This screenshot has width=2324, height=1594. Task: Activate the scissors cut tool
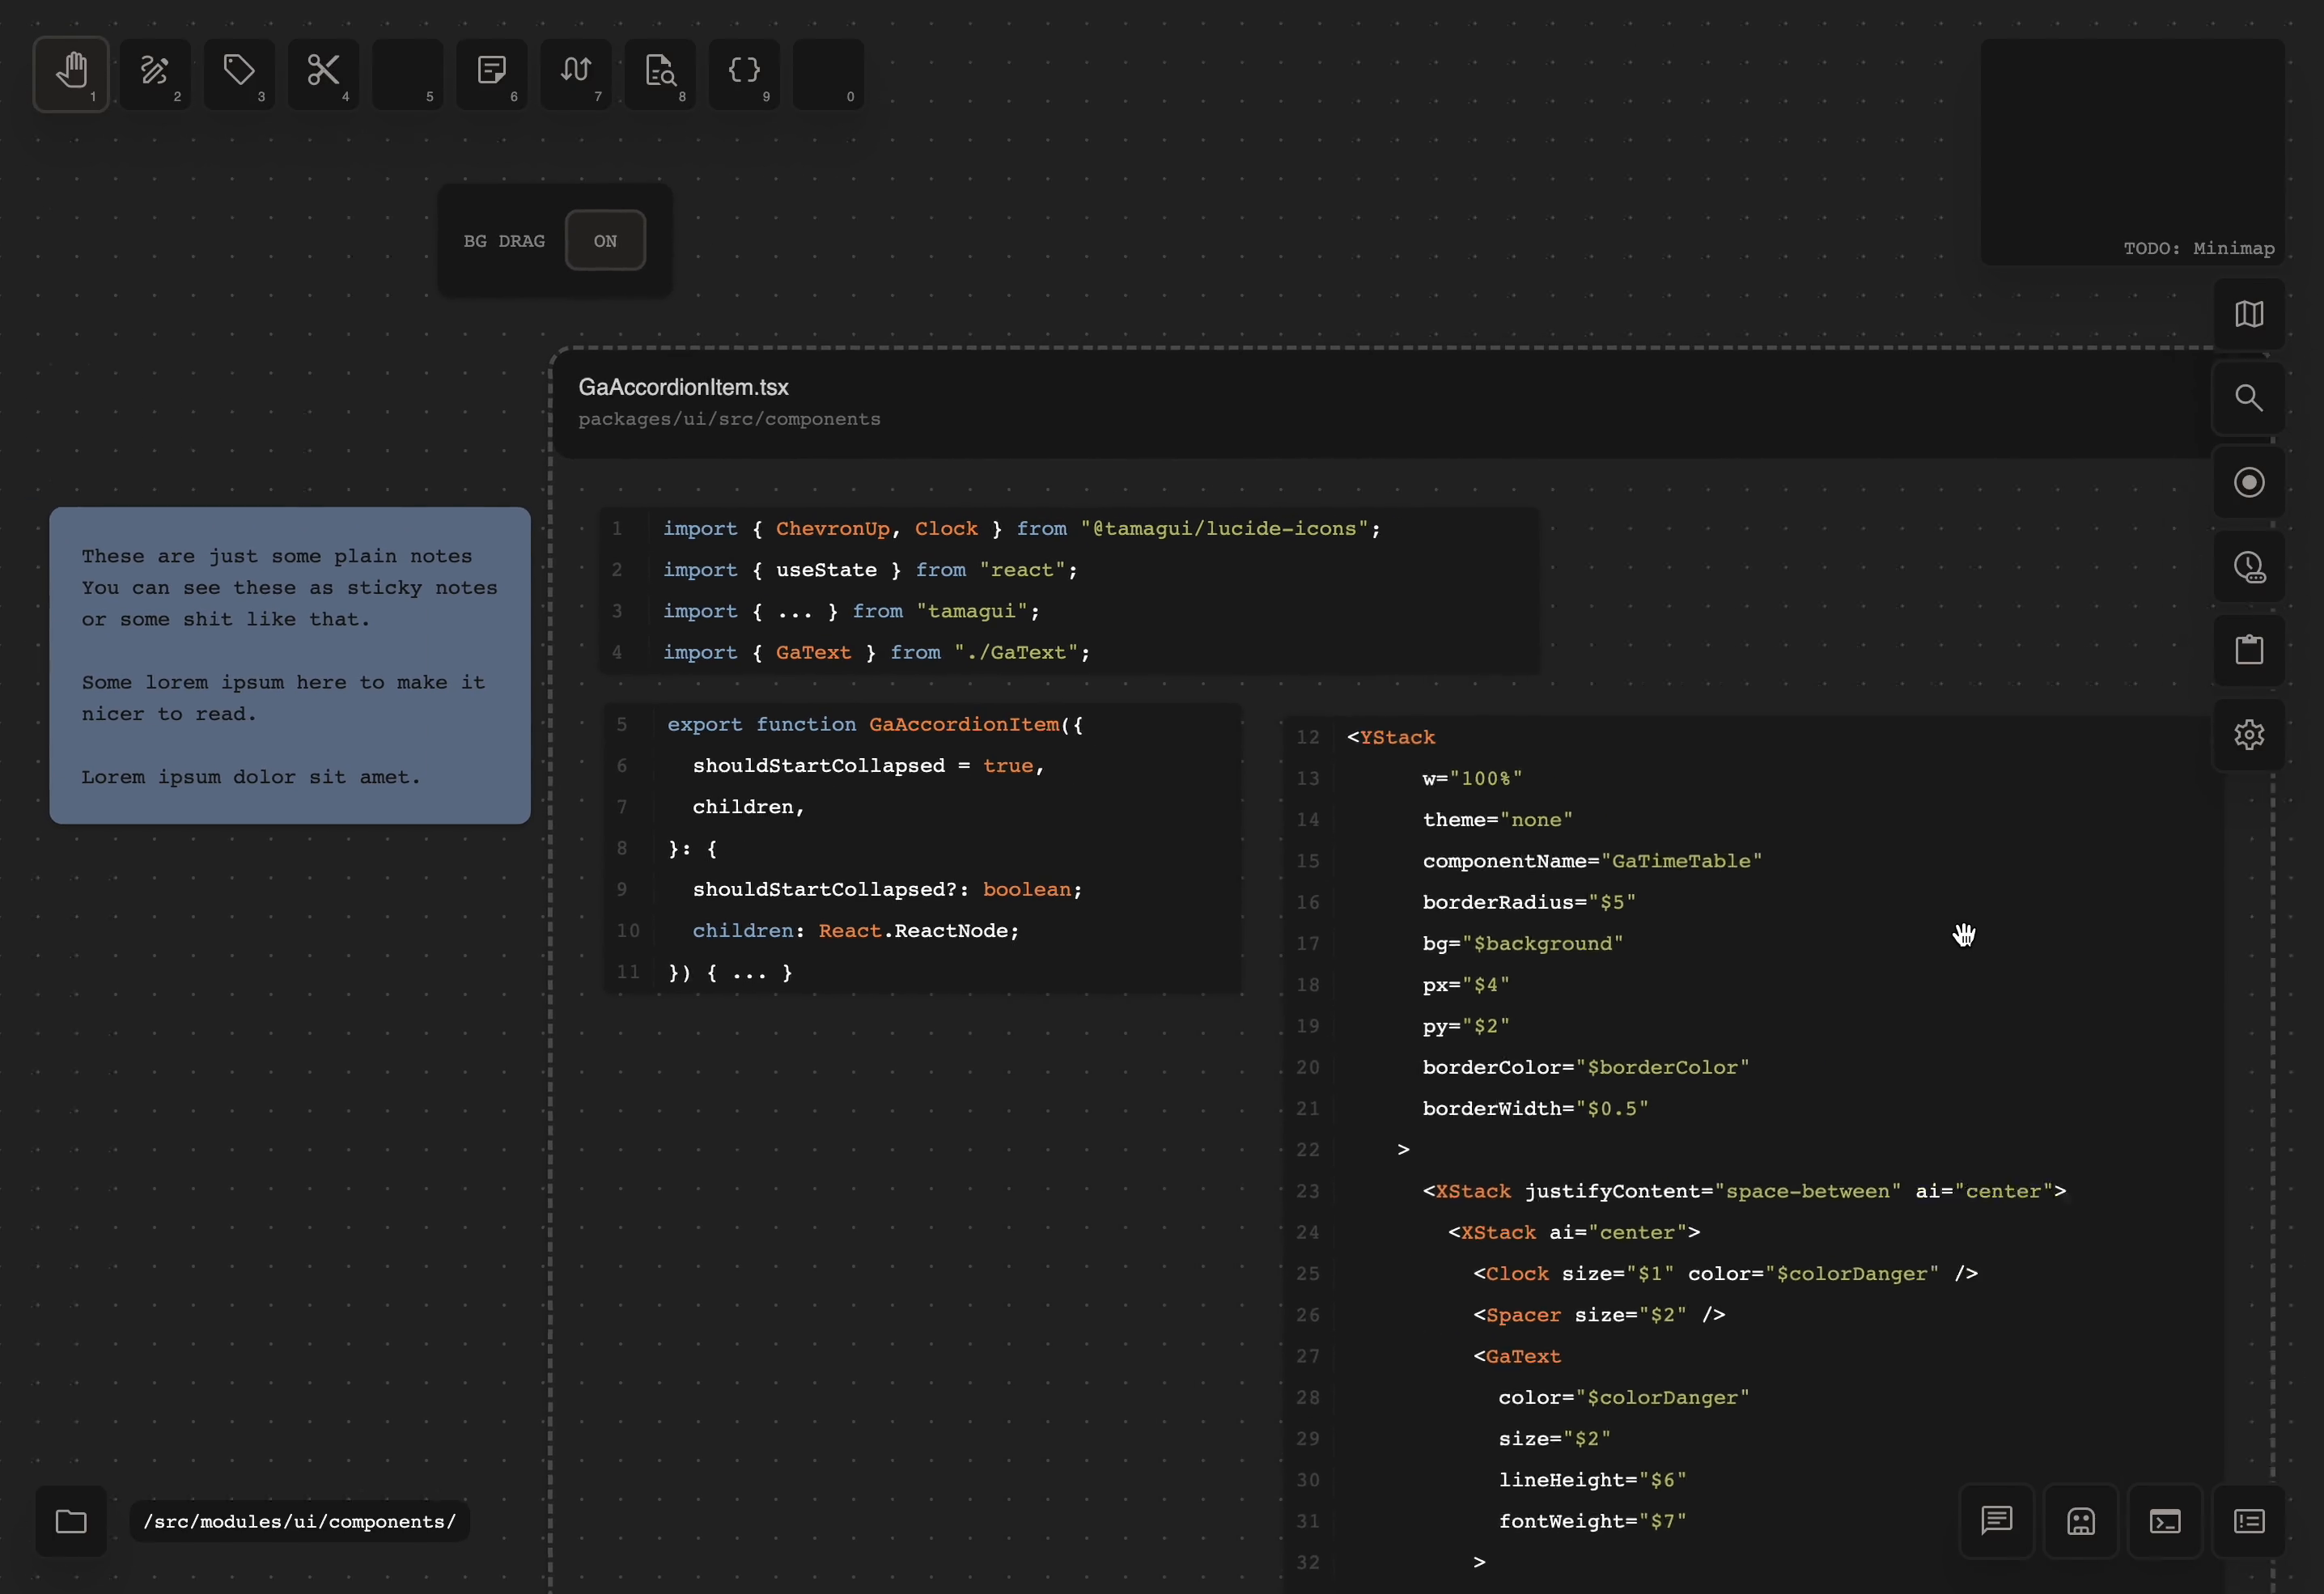[x=323, y=73]
